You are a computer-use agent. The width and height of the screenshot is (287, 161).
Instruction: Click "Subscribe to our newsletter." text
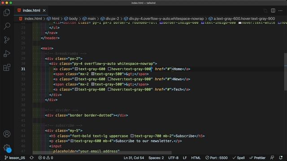point(144,141)
